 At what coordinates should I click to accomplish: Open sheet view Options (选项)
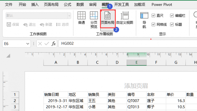(62, 24)
